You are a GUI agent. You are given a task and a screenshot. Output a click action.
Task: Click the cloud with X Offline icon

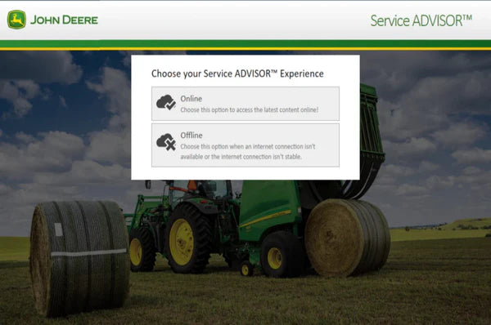(x=165, y=142)
